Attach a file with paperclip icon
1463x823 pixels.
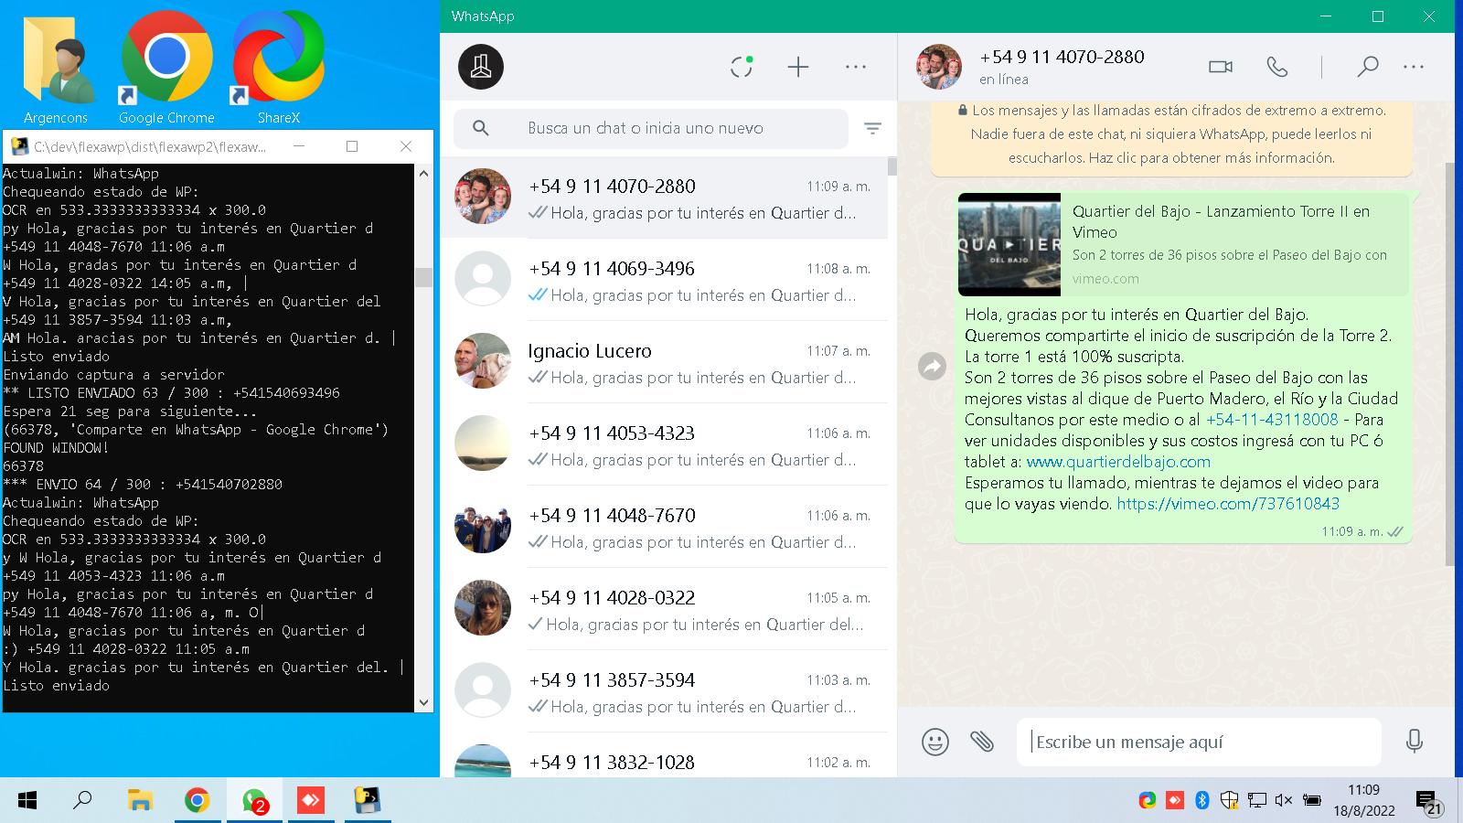point(982,741)
